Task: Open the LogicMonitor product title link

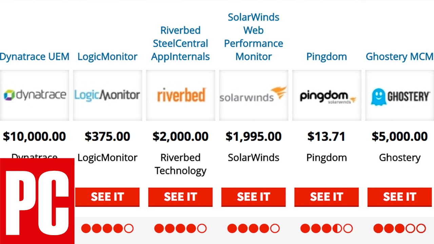Action: 107,57
